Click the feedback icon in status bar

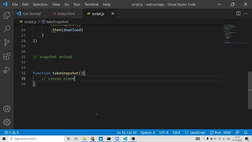pos(237,133)
